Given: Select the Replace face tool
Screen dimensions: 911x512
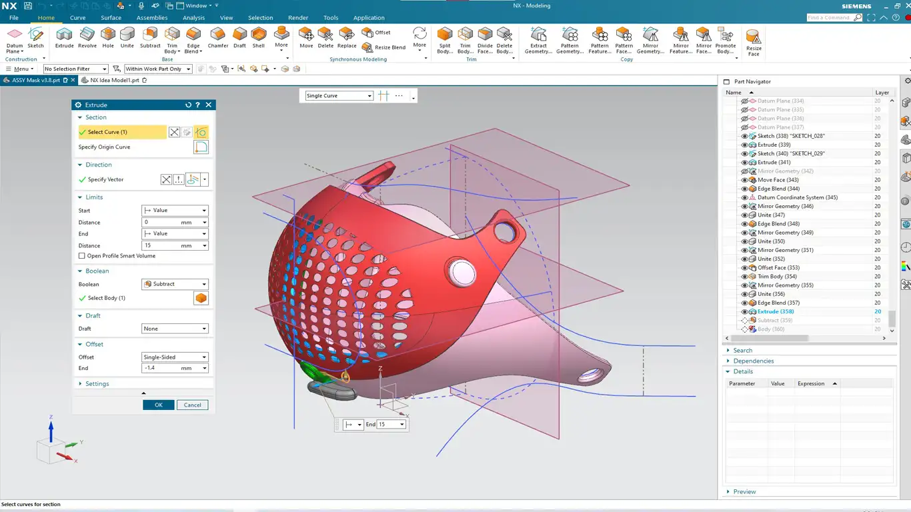Looking at the screenshot, I should [347, 37].
